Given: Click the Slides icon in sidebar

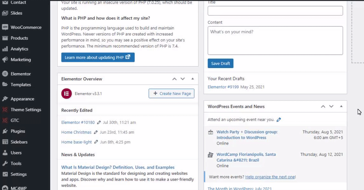Looking at the screenshot, I should click(5, 13).
